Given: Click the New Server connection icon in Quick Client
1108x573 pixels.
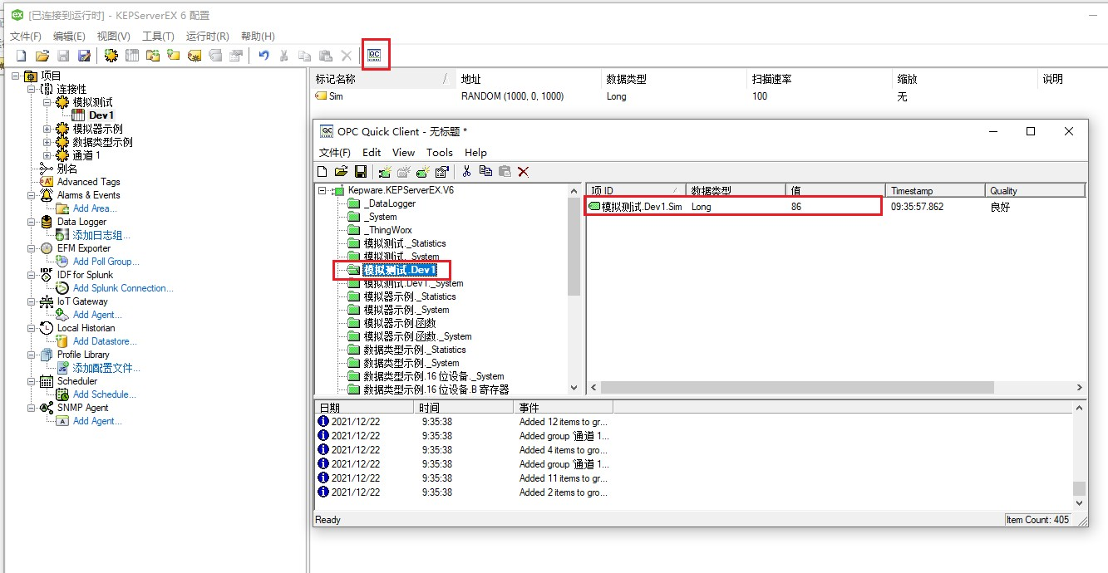Looking at the screenshot, I should coord(386,171).
